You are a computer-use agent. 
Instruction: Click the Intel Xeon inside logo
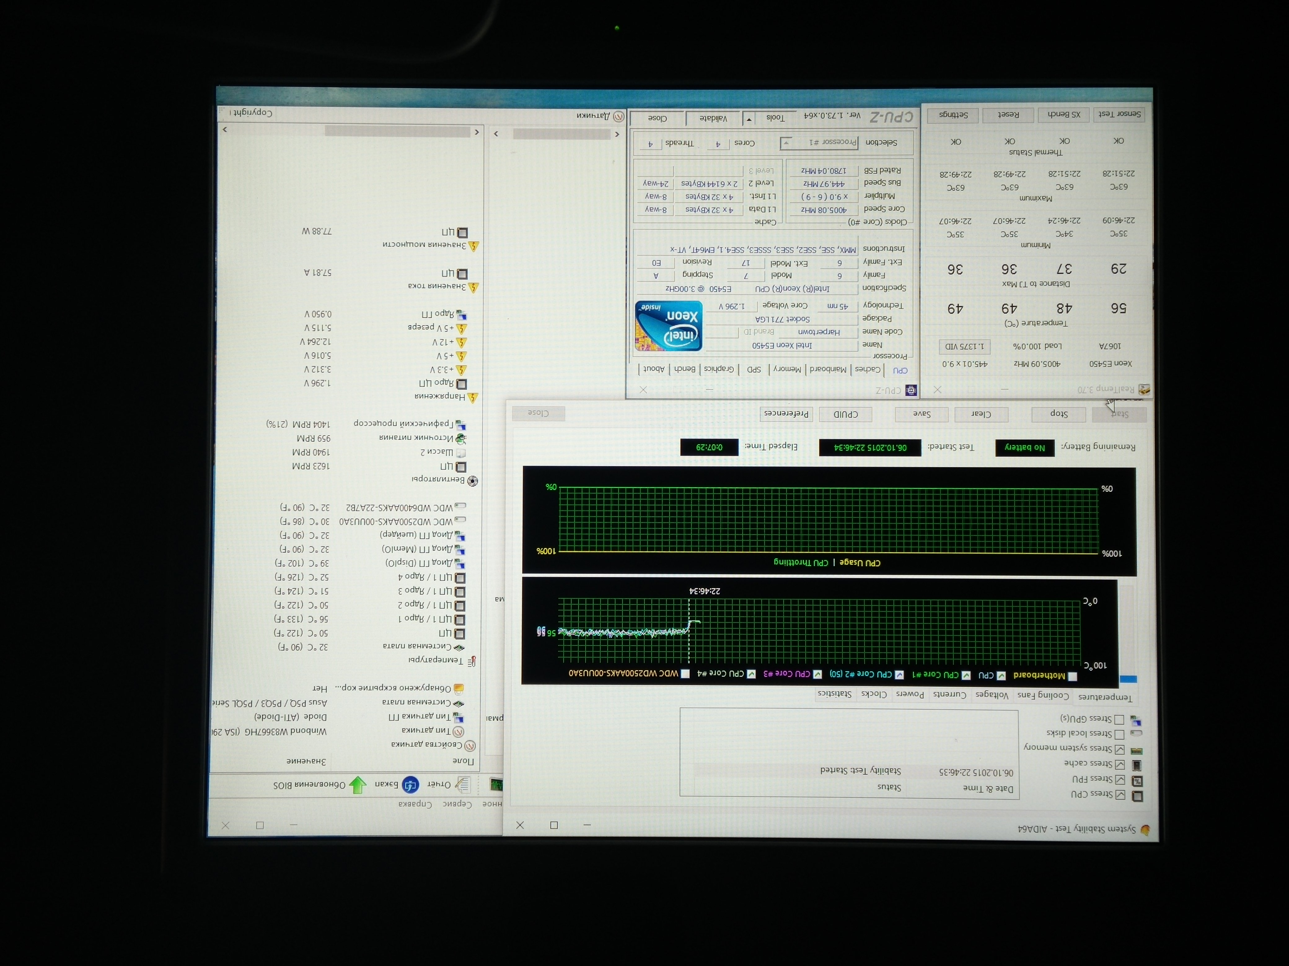click(669, 326)
